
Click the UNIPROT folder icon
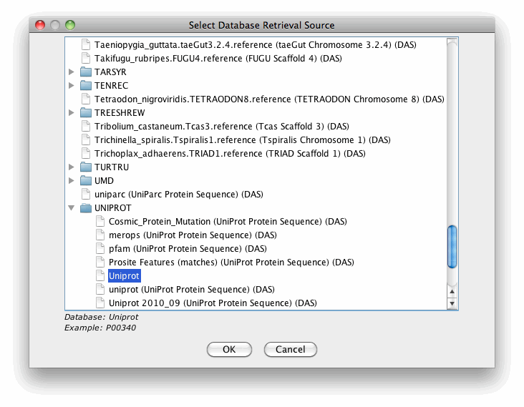86,208
